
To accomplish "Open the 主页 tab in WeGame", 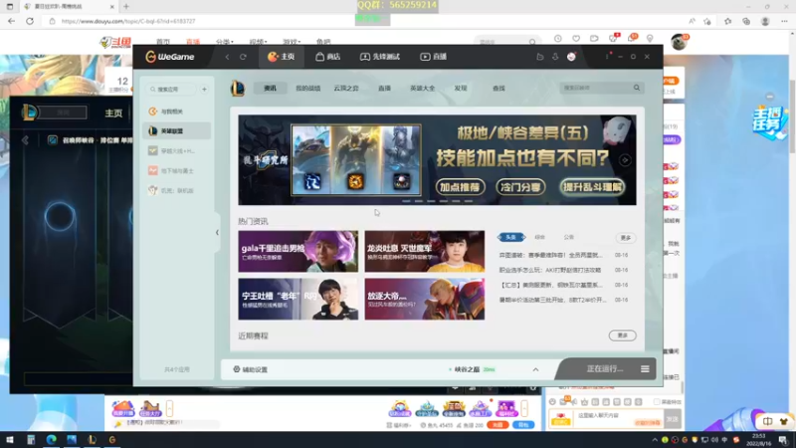I will (282, 57).
